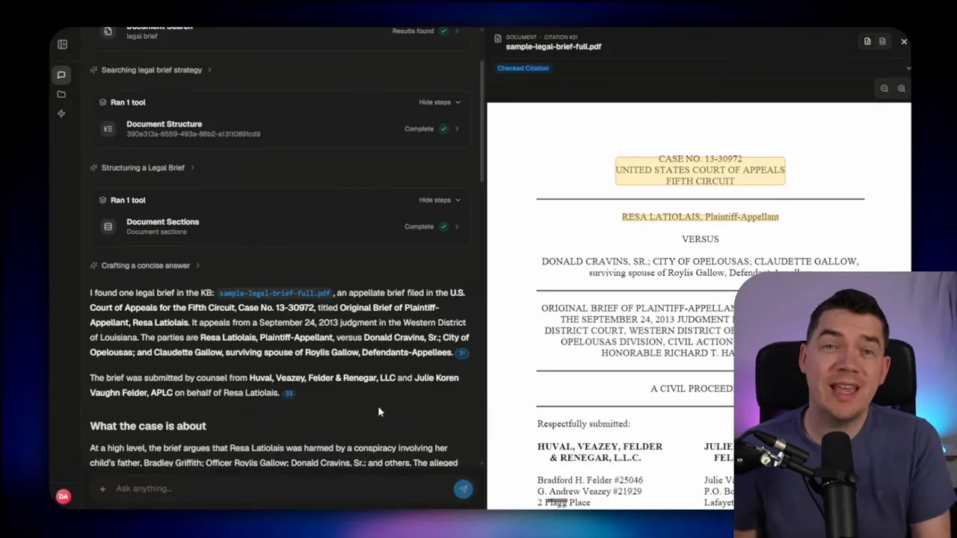Click the Document Search tool icon
957x538 pixels.
pos(108,31)
